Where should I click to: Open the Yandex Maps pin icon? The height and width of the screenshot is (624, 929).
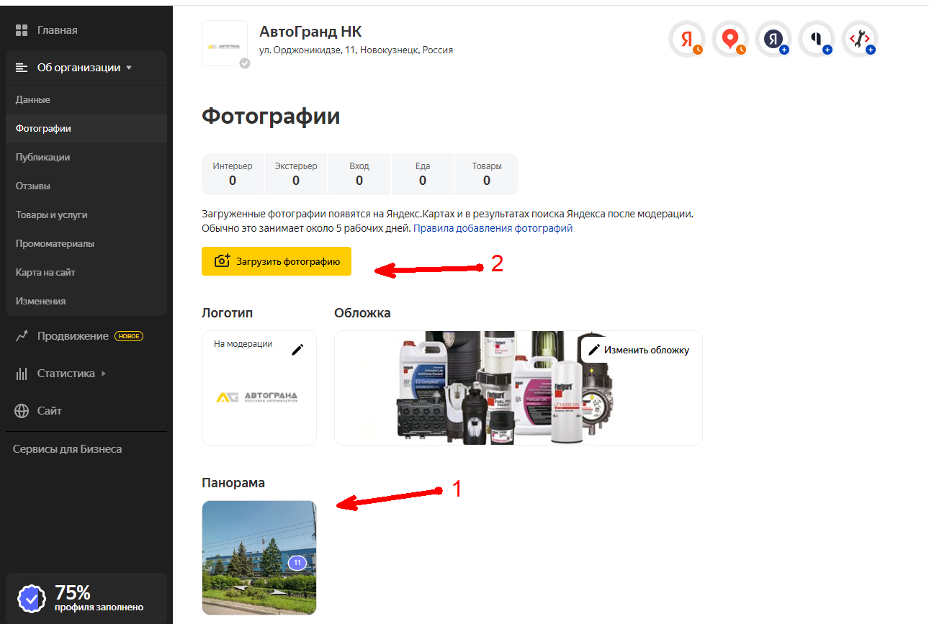(x=730, y=39)
